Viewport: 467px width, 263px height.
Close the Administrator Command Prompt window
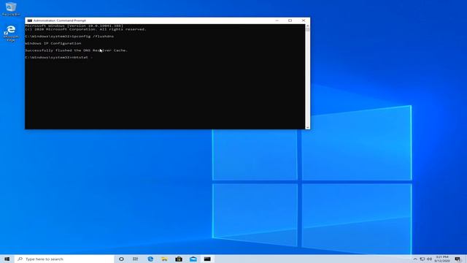(304, 20)
